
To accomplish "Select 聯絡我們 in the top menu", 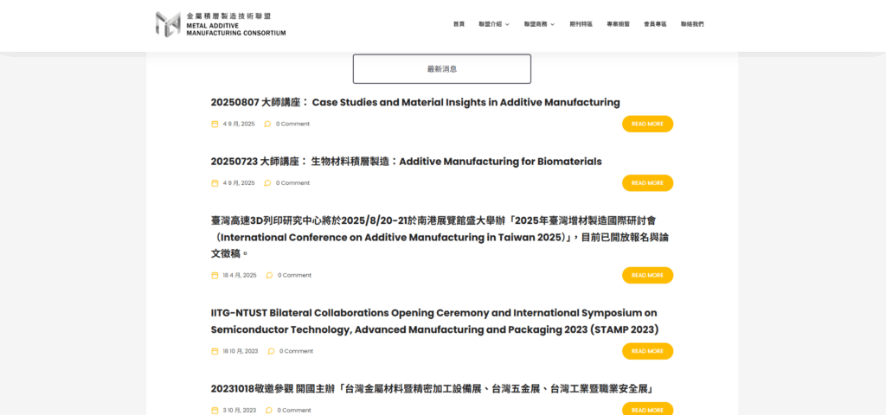I will [x=692, y=24].
